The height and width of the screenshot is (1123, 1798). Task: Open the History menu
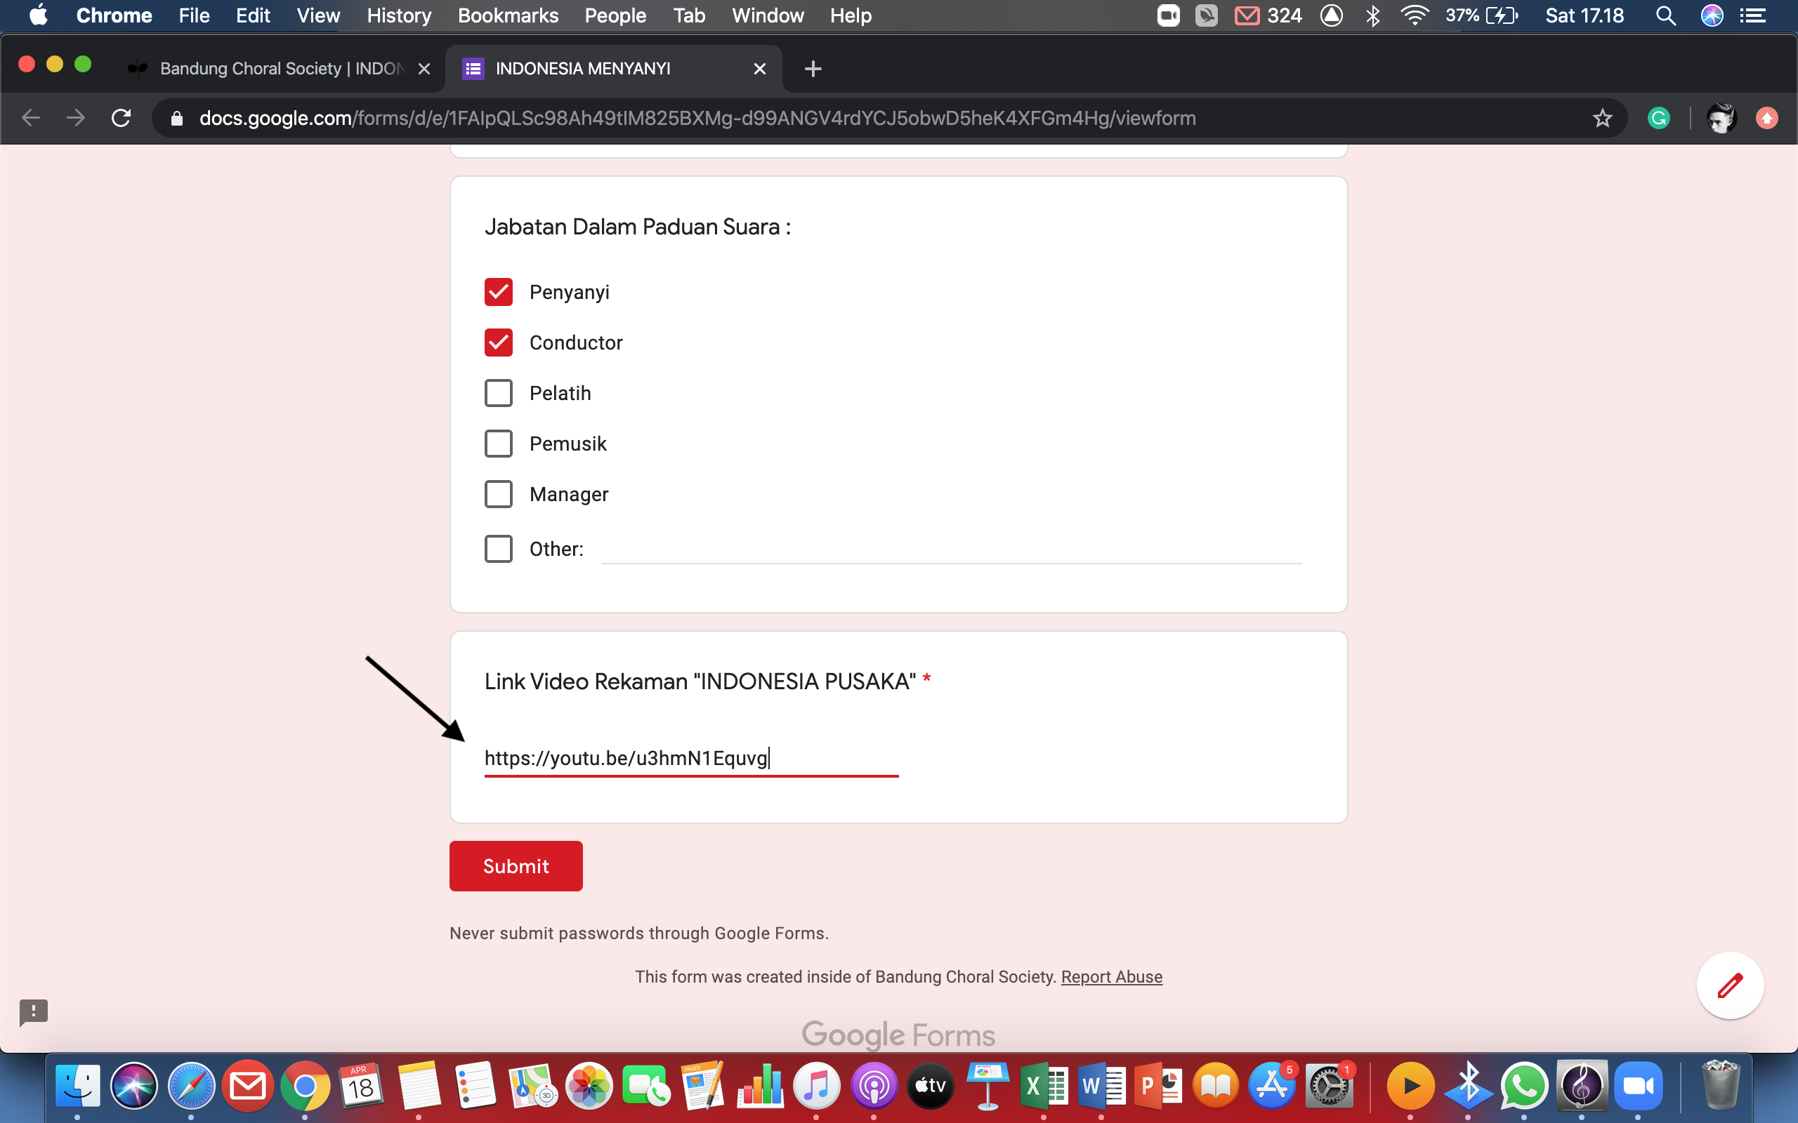click(399, 15)
